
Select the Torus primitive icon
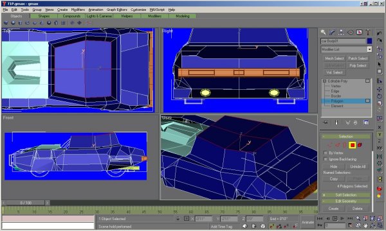27,23
